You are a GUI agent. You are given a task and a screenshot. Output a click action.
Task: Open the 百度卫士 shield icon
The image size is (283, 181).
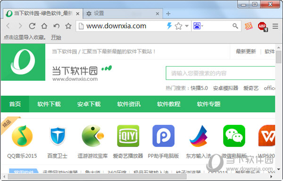click(58, 136)
